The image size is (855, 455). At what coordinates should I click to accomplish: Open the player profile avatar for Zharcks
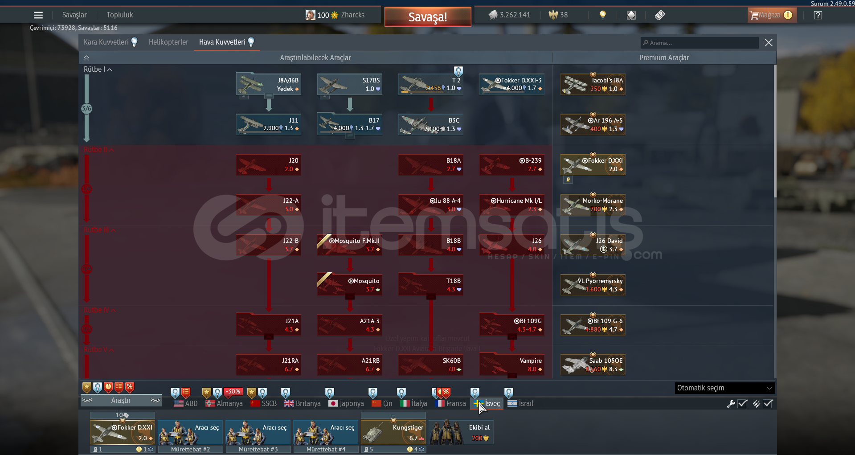tap(310, 15)
